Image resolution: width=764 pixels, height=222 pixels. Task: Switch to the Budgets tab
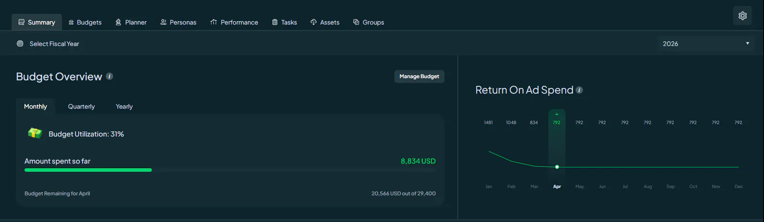coord(85,22)
